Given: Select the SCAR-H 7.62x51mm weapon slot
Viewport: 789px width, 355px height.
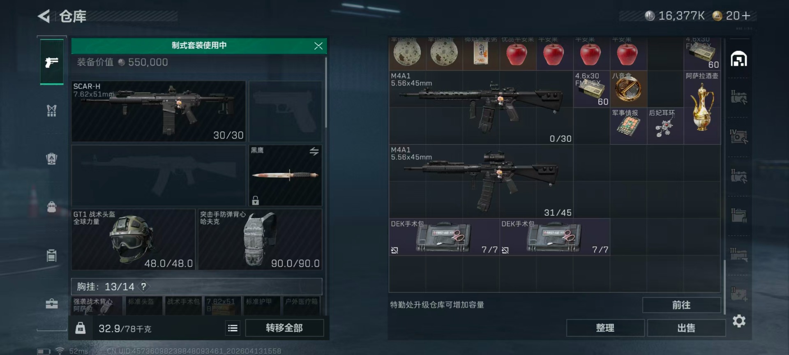Looking at the screenshot, I should click(159, 111).
